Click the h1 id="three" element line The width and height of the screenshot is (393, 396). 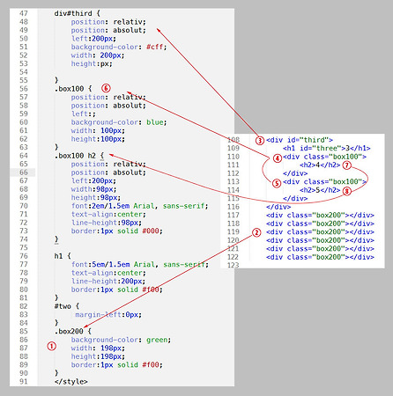point(327,148)
